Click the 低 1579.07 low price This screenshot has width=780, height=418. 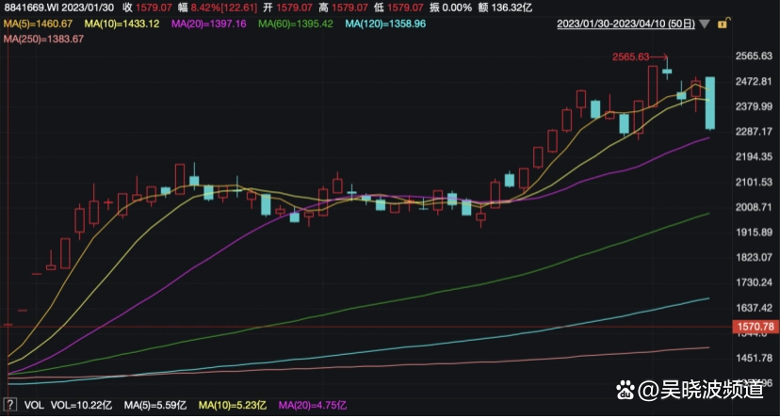[398, 8]
